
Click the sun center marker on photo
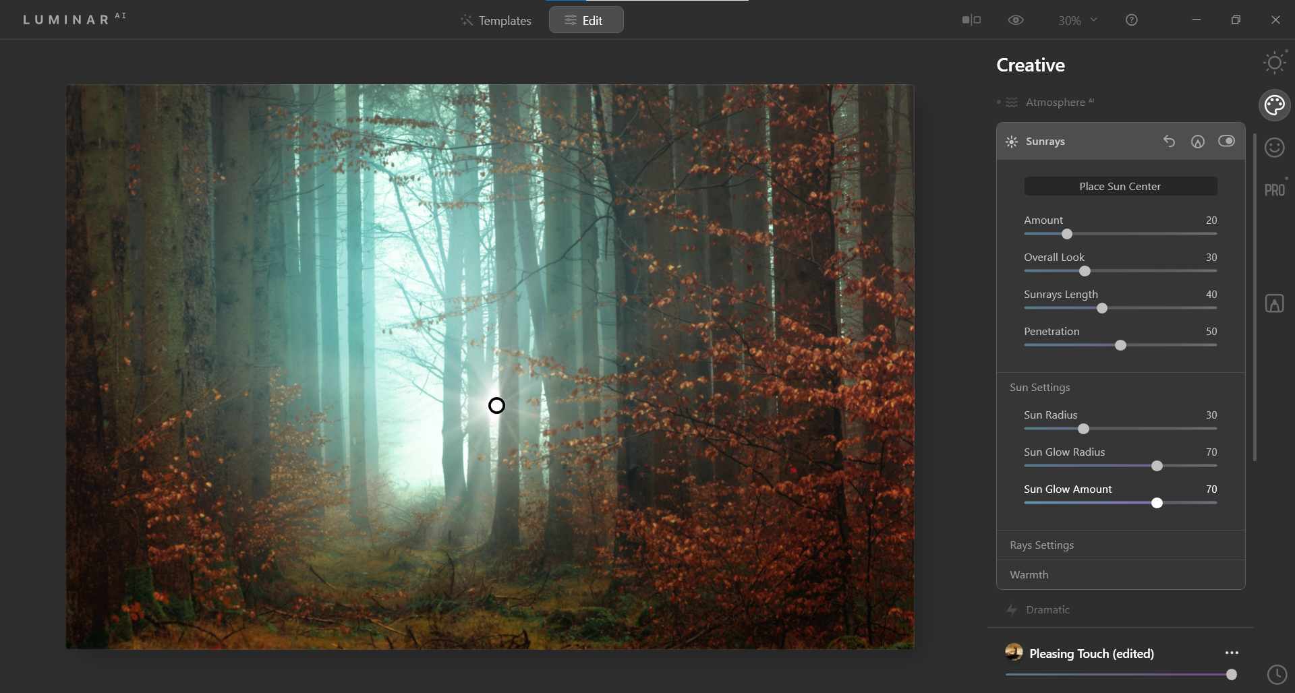(x=496, y=405)
